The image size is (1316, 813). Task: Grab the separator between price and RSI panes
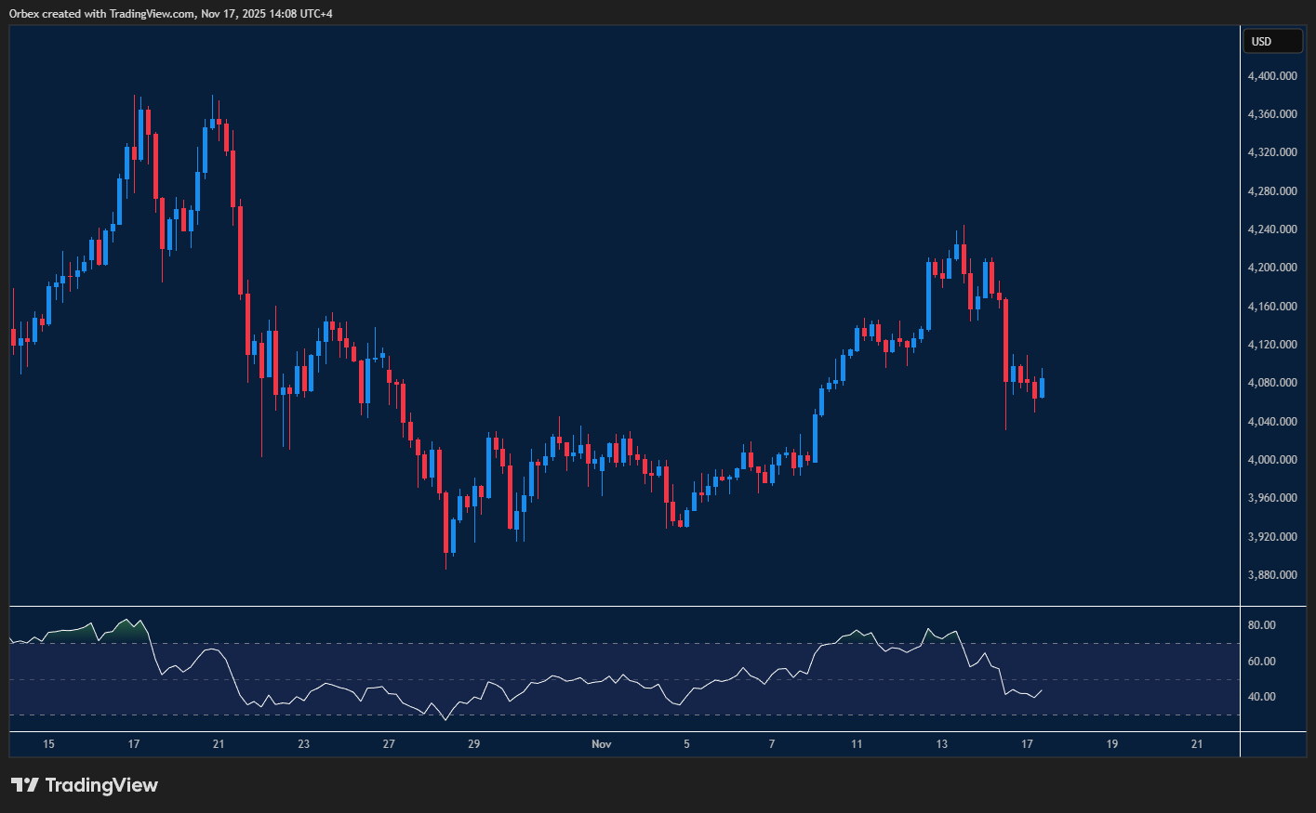point(623,606)
